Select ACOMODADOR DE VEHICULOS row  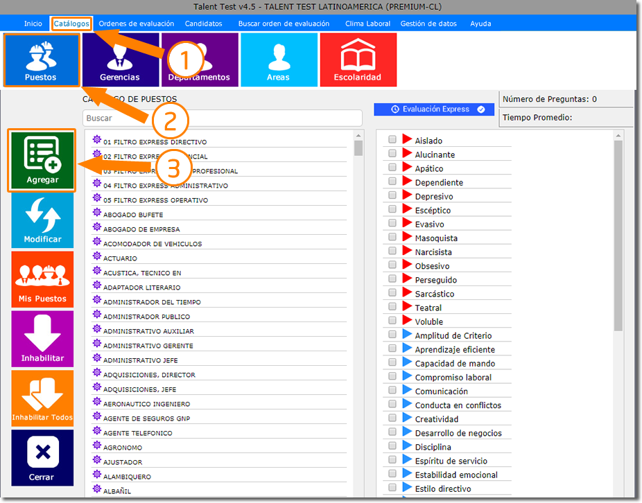pos(219,242)
